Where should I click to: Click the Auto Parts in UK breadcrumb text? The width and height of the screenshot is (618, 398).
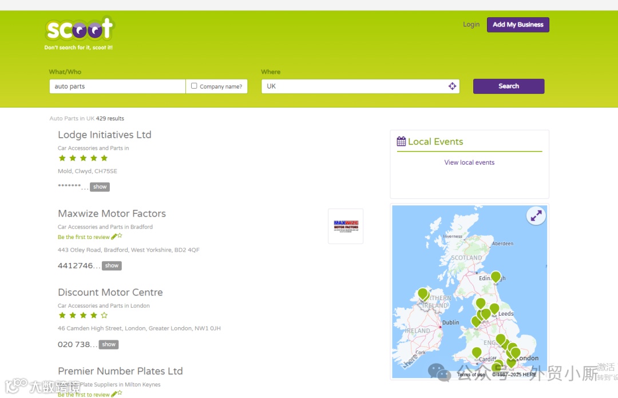pos(72,118)
